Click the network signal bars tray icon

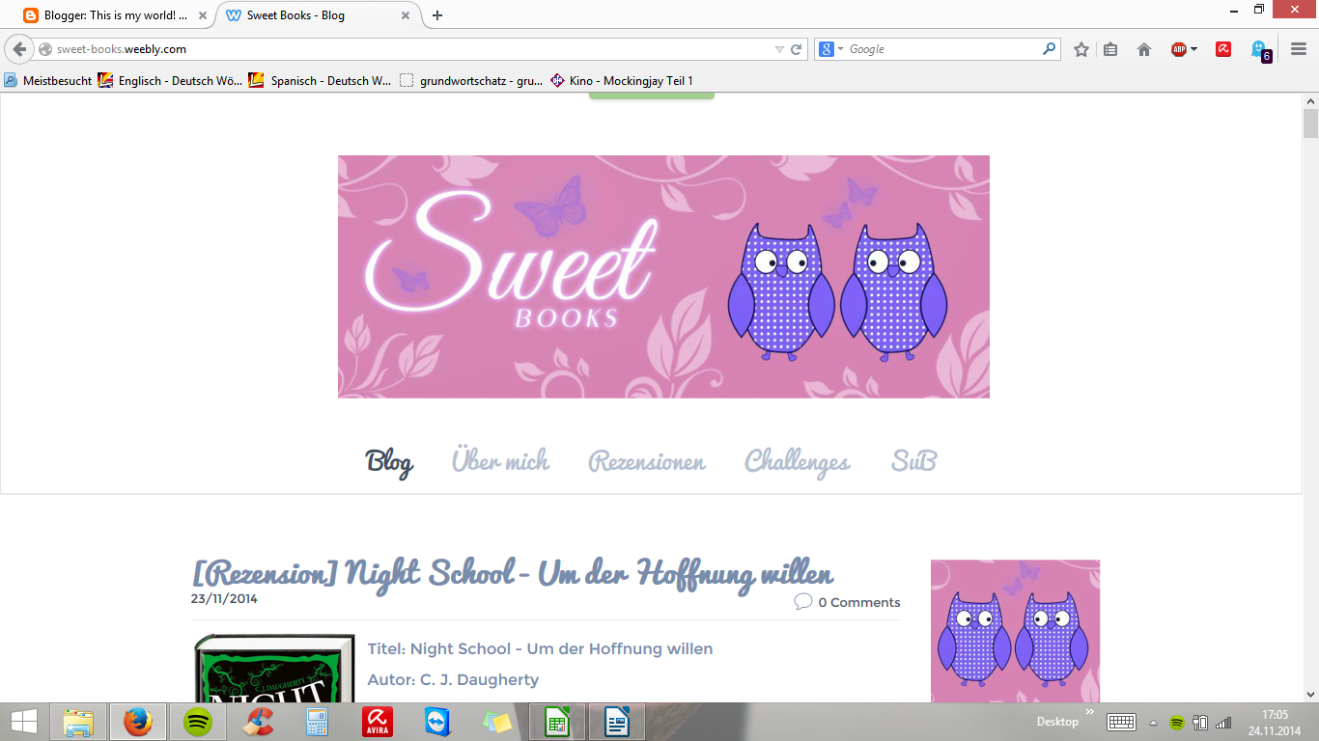[1224, 723]
